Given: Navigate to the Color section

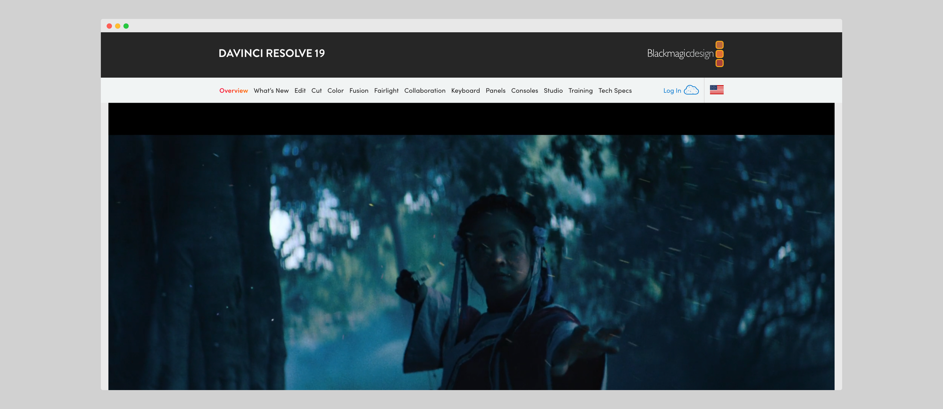Looking at the screenshot, I should (x=335, y=90).
